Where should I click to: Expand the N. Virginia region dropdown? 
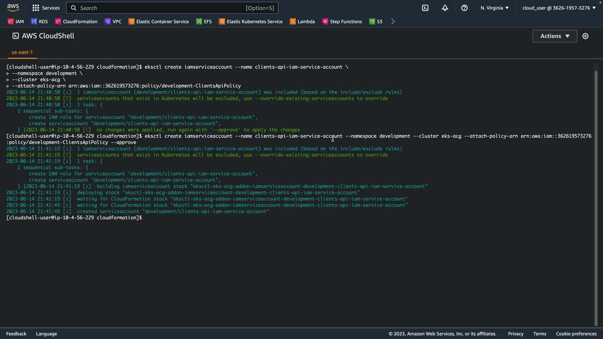(x=494, y=8)
